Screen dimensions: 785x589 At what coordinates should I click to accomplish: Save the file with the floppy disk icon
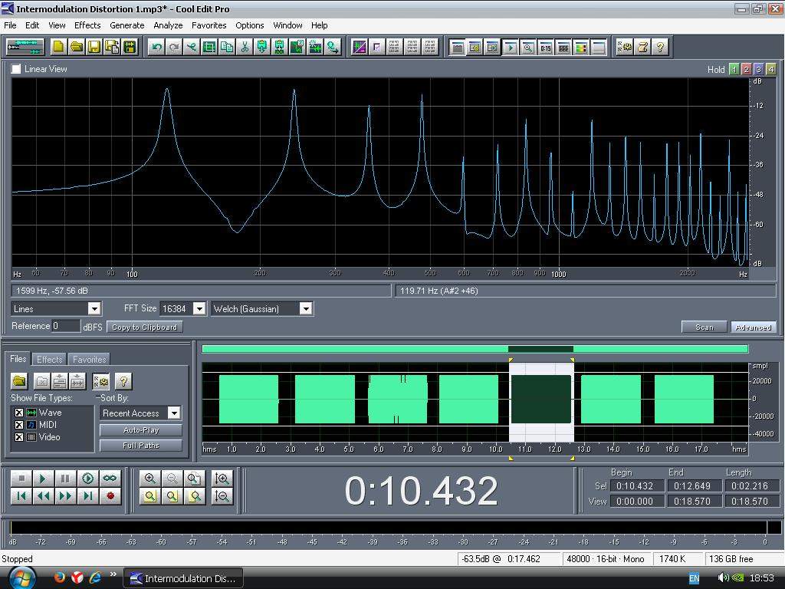coord(94,47)
